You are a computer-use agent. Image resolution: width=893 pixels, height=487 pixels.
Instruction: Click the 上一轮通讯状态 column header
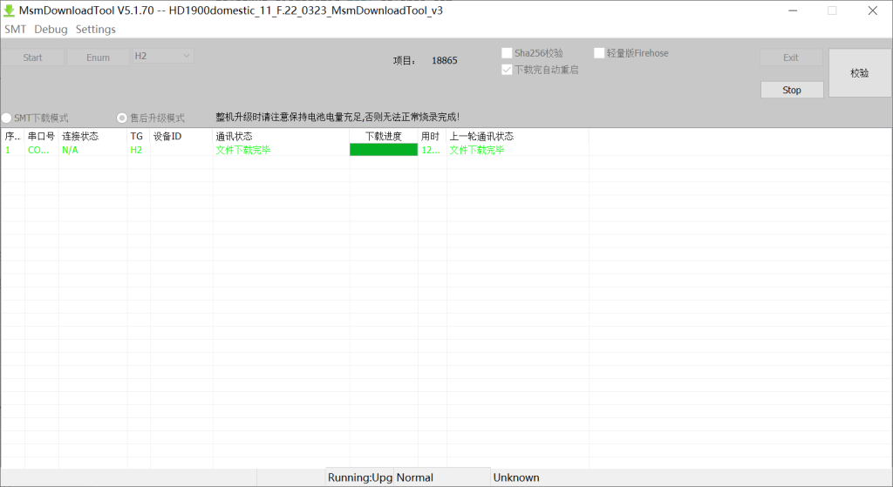[x=518, y=136]
